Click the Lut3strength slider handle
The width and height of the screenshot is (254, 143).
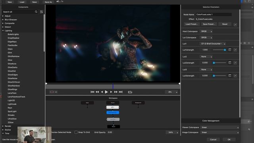[x=214, y=75]
